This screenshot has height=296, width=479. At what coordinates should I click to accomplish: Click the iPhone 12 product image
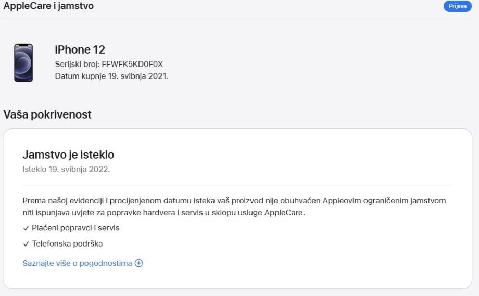(23, 63)
